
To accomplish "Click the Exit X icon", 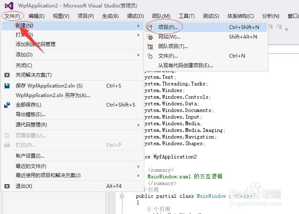I will click(x=7, y=186).
